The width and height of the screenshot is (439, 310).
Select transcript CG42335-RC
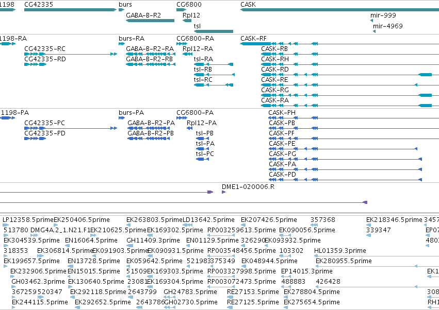[x=45, y=48]
